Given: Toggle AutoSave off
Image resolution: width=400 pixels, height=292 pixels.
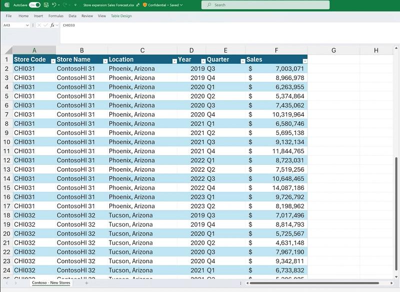Looking at the screenshot, I should pos(34,4).
